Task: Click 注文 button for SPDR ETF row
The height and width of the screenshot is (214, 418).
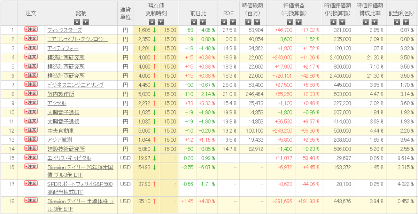Action: [x=31, y=183]
